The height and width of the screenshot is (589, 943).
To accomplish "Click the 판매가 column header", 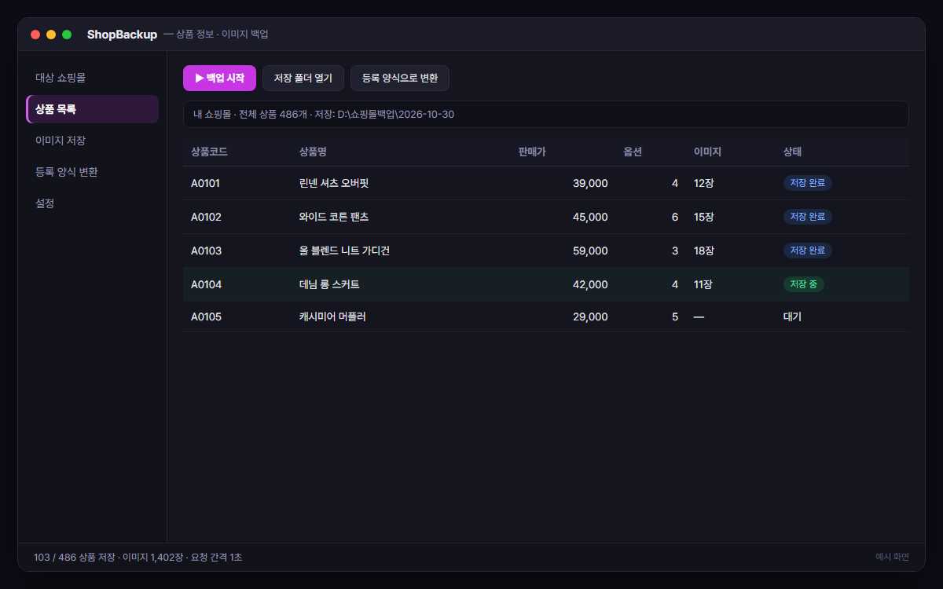I will tap(532, 152).
